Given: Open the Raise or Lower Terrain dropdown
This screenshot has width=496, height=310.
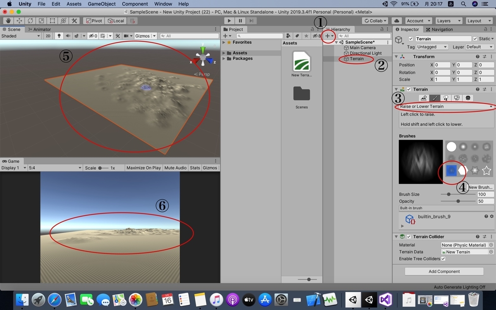Looking at the screenshot, I should (x=446, y=107).
